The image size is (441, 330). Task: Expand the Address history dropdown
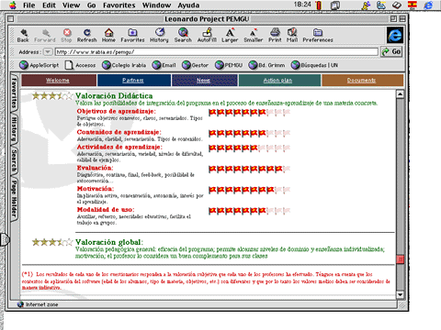coord(48,51)
